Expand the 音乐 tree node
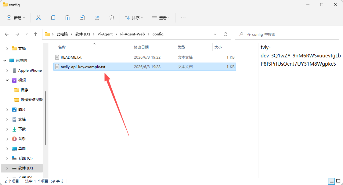 pyautogui.click(x=7, y=139)
